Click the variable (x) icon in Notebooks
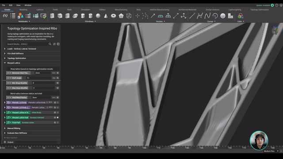The width and height of the screenshot is (283, 159). coord(5,16)
